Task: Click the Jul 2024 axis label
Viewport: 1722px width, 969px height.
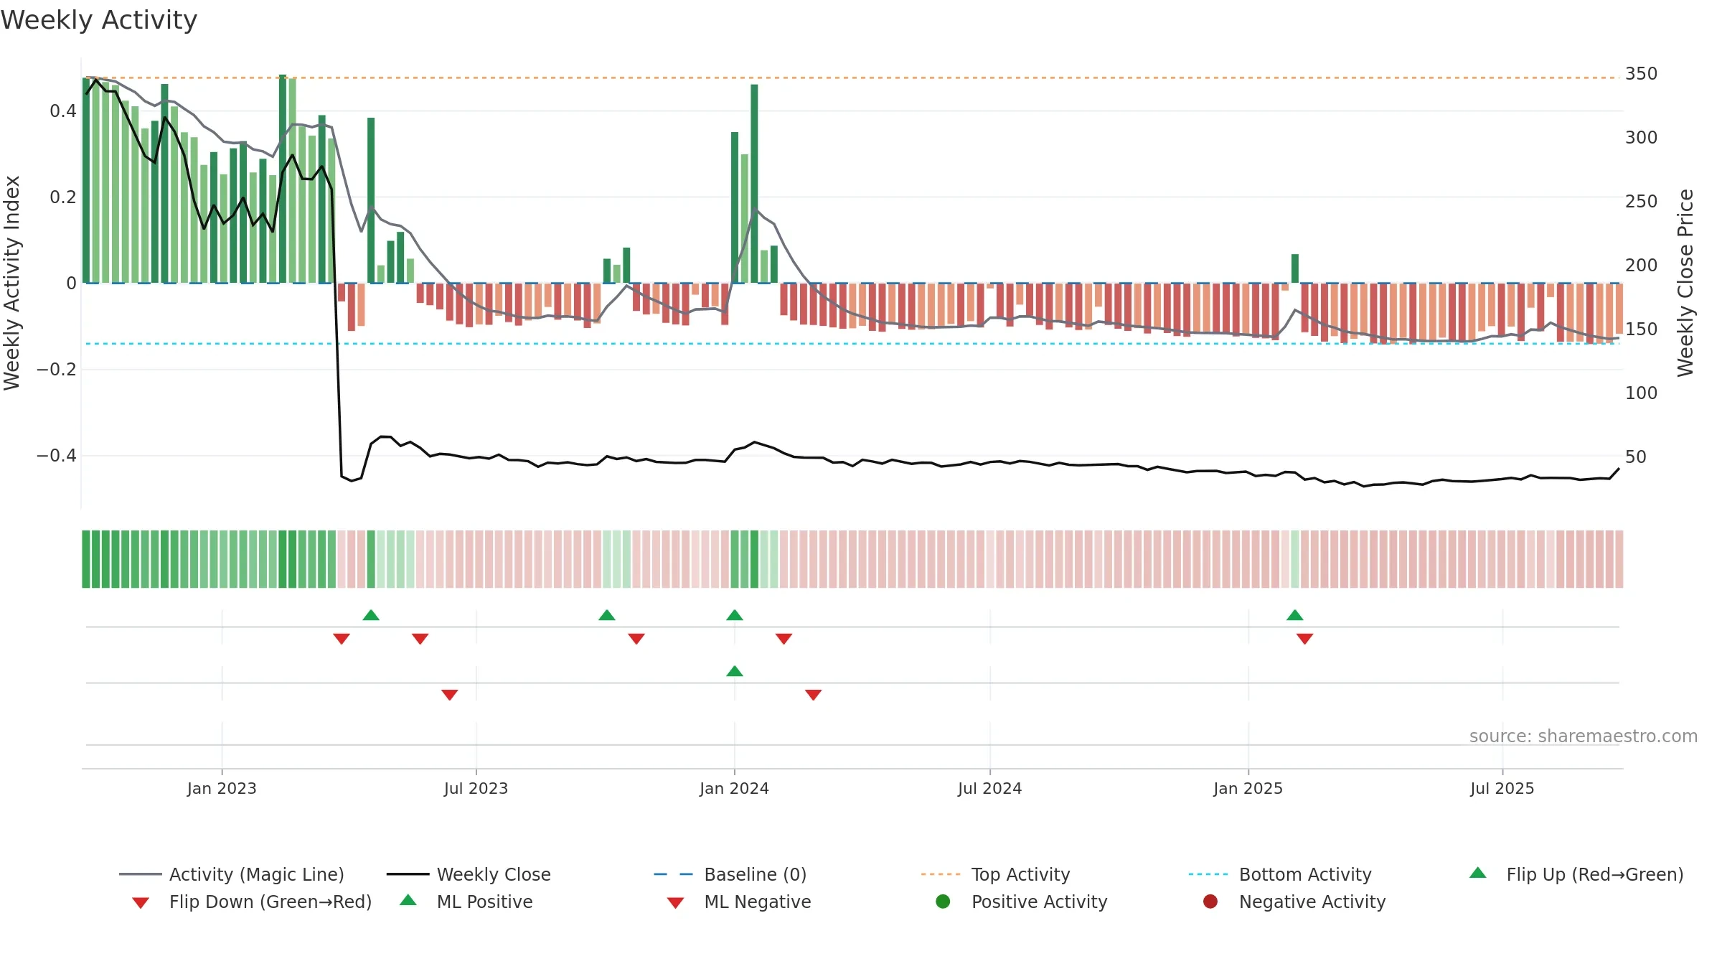Action: (989, 789)
